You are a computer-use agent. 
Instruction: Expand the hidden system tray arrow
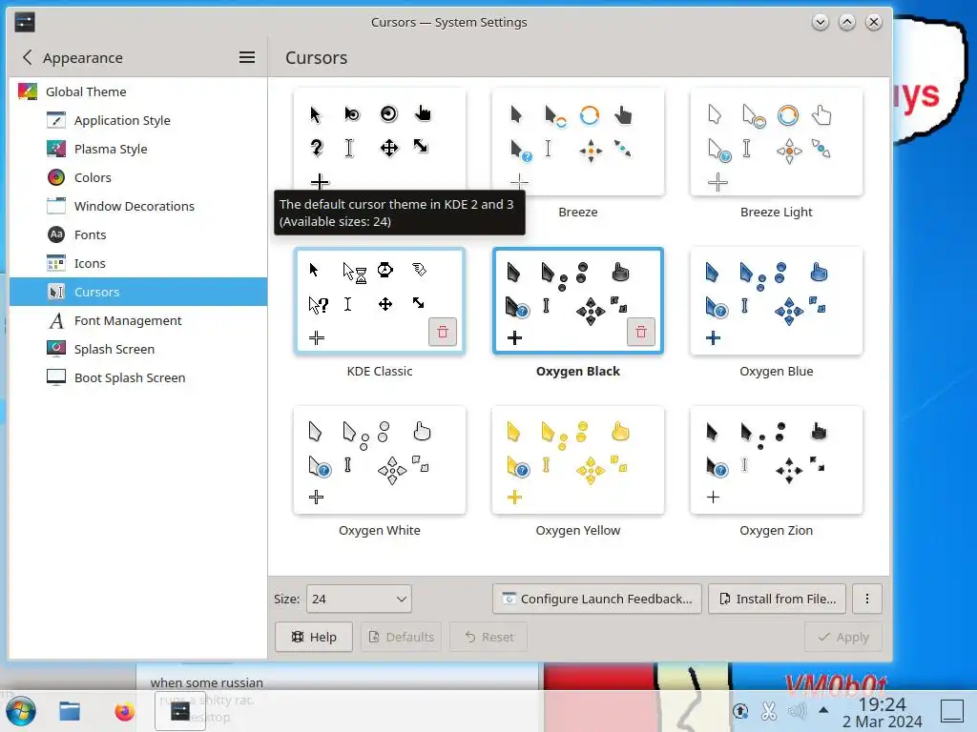tap(823, 709)
